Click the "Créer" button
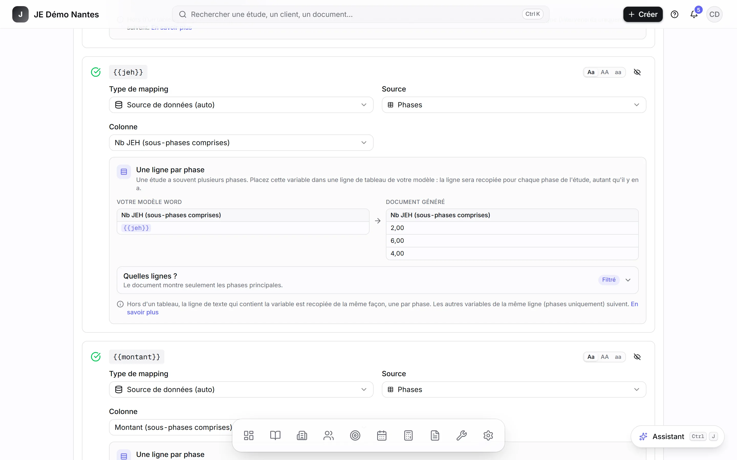737x460 pixels. click(643, 14)
